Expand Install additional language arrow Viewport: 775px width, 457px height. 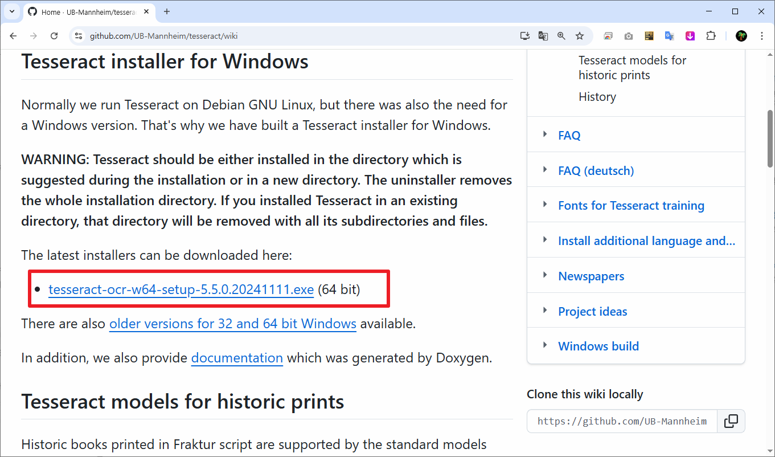[545, 240]
